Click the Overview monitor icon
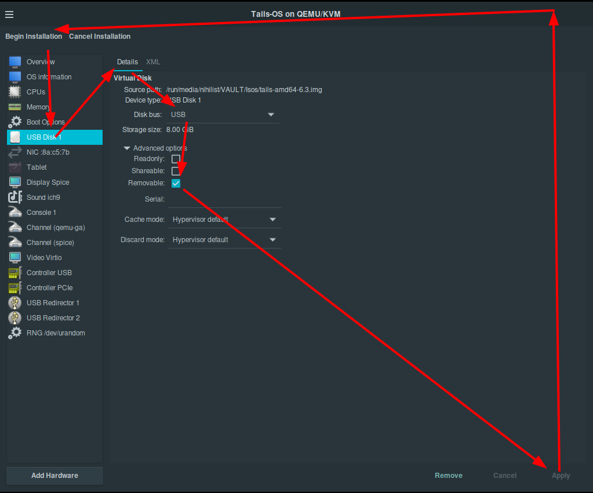This screenshot has width=593, height=493. tap(15, 61)
